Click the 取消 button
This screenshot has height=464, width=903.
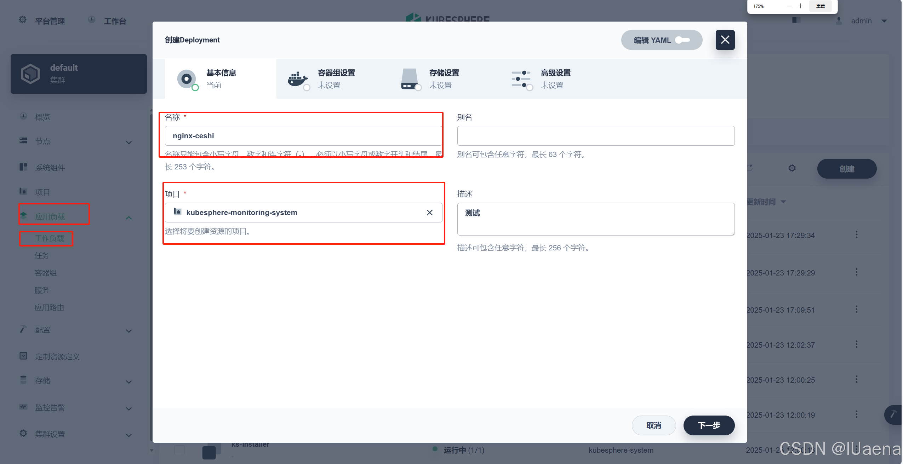click(653, 425)
